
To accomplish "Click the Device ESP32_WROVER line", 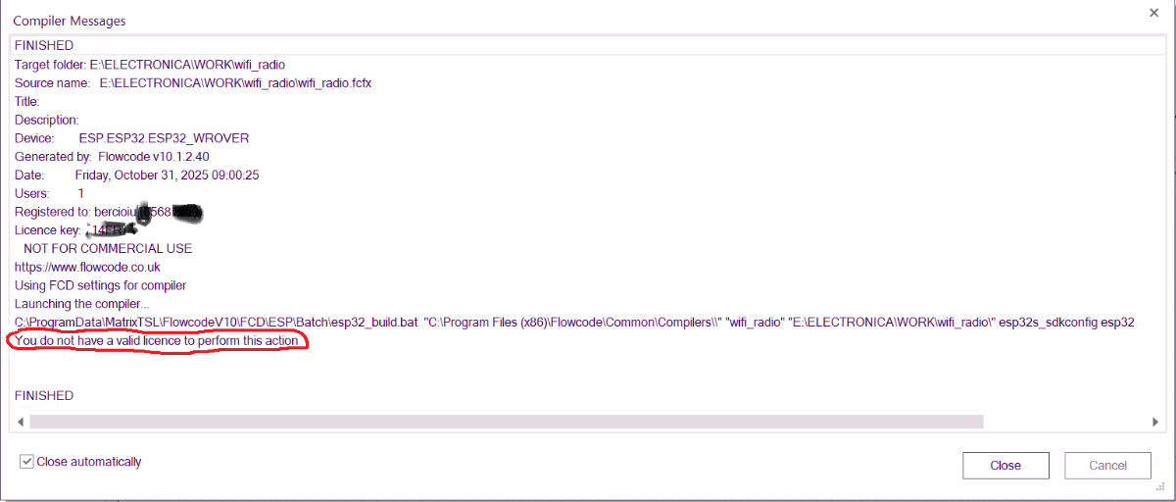I will 131,138.
